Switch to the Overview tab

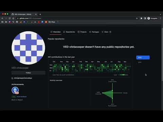[x=56, y=32]
